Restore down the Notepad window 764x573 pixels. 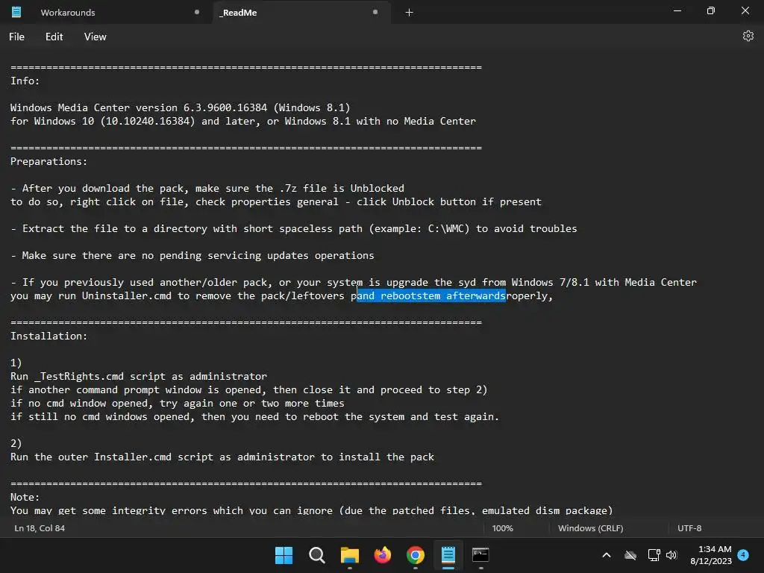[711, 10]
